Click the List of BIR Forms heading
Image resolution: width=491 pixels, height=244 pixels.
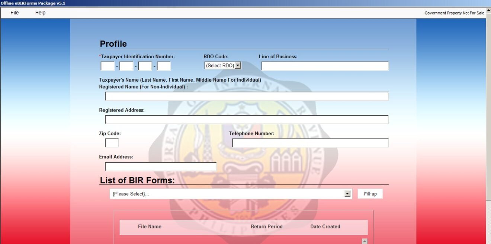point(137,181)
